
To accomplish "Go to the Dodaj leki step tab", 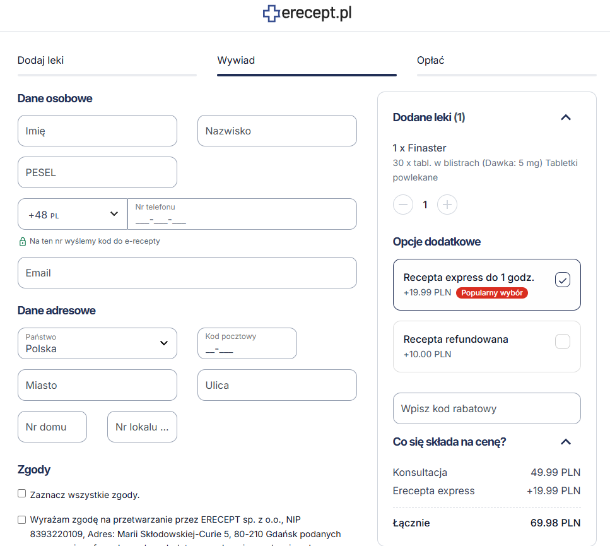I will coord(107,64).
